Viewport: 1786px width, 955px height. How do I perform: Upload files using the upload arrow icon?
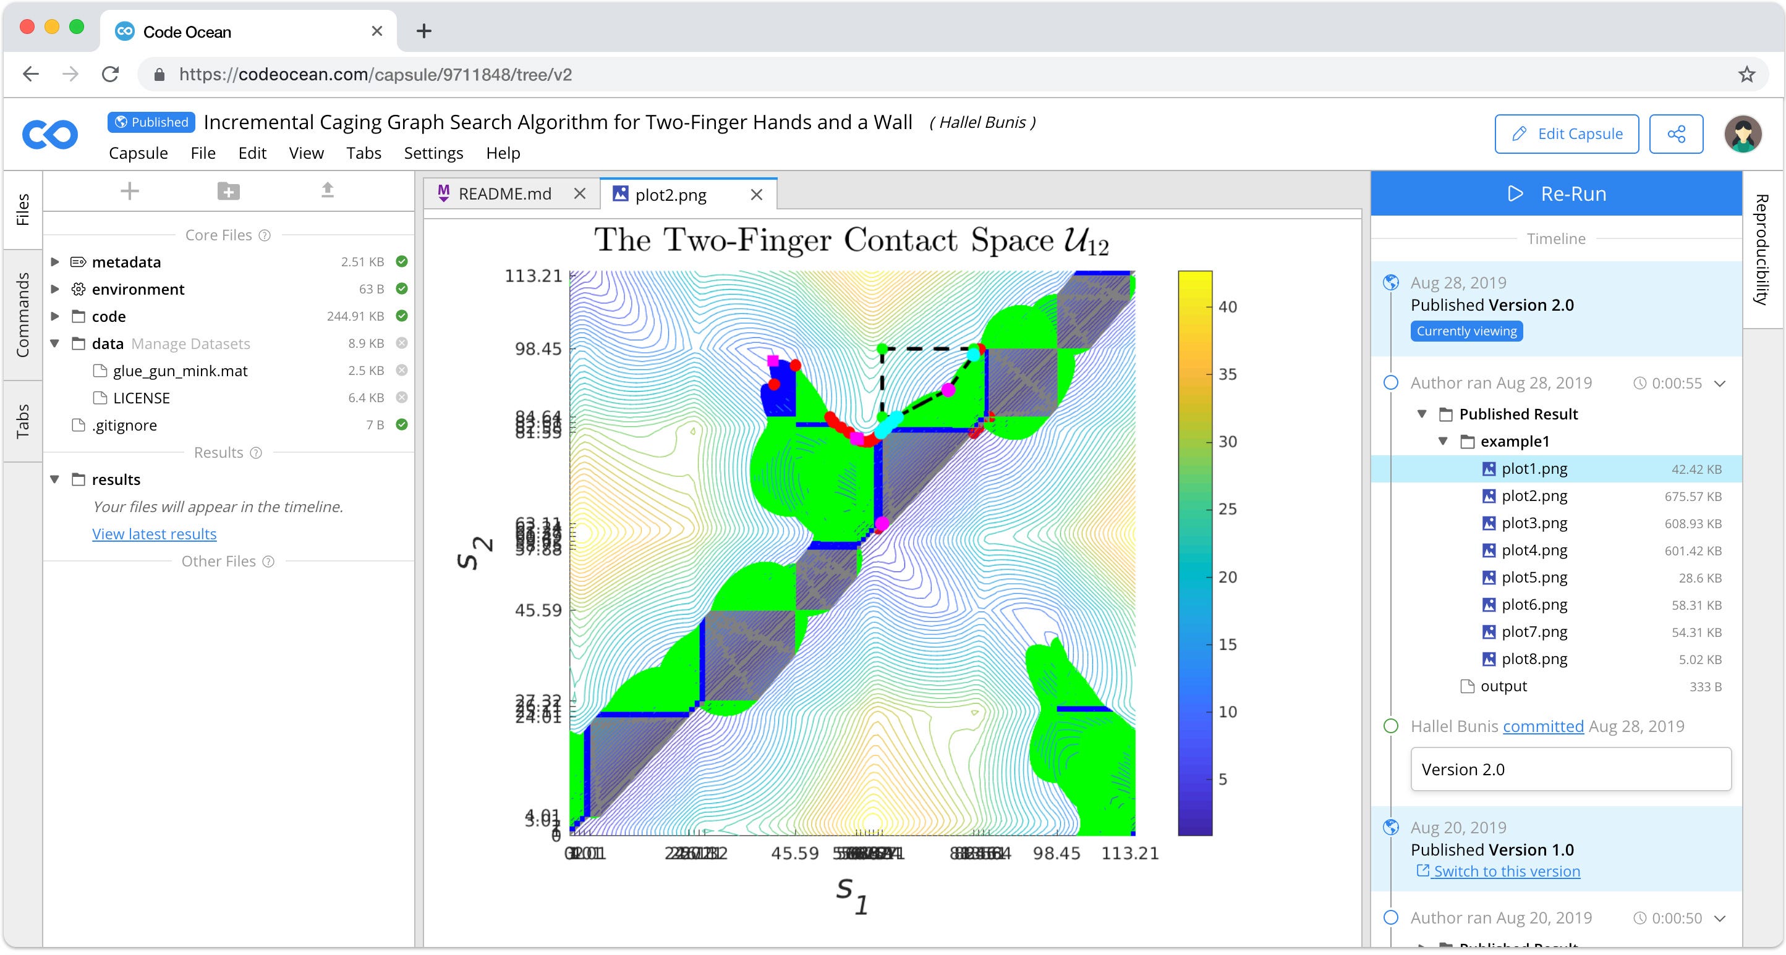click(327, 190)
